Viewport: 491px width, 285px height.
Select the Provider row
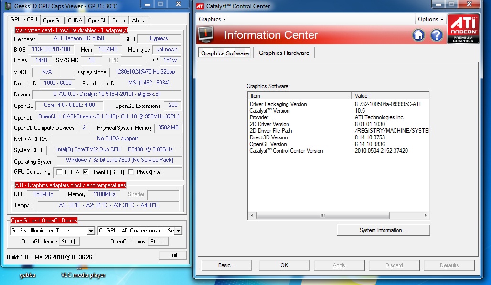tap(339, 117)
